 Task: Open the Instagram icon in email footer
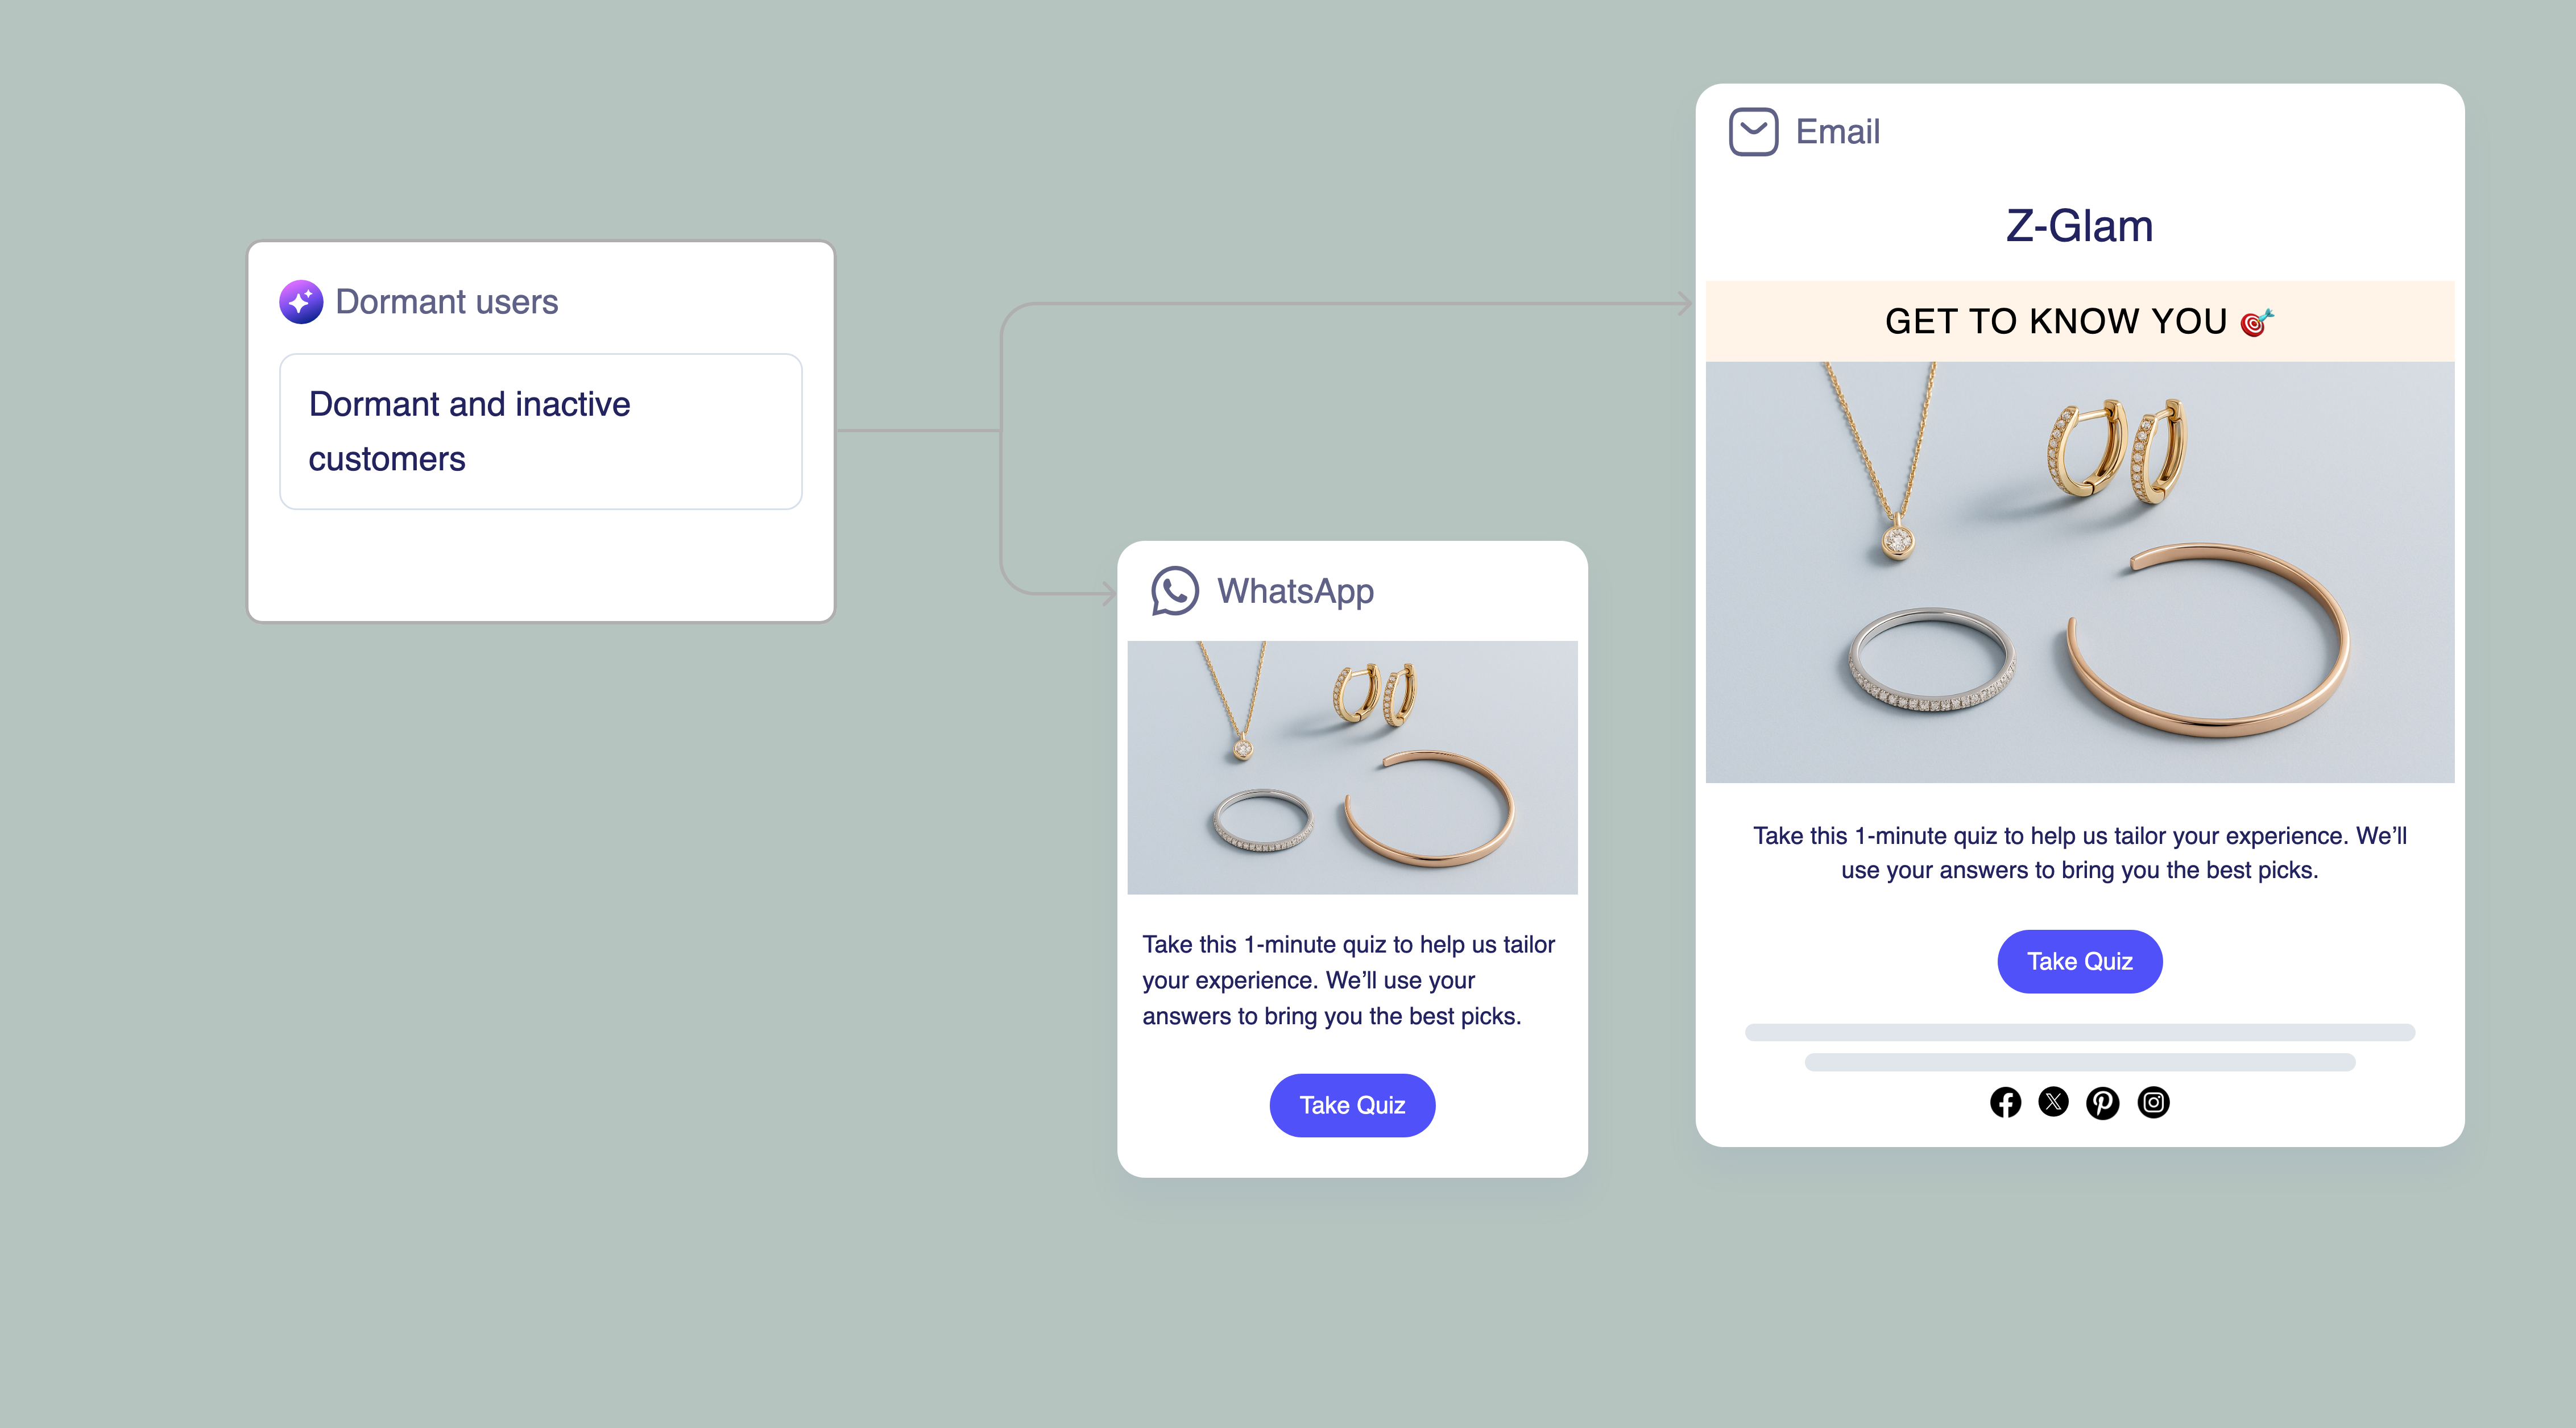[2153, 1102]
